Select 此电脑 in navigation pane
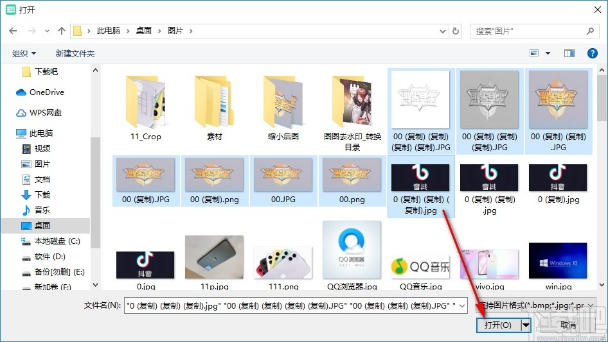 point(35,133)
